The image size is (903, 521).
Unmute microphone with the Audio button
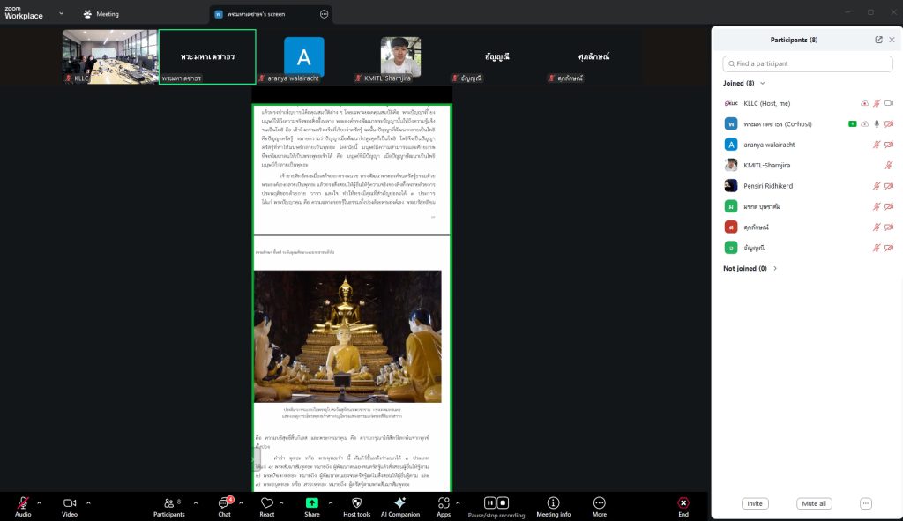(x=23, y=503)
